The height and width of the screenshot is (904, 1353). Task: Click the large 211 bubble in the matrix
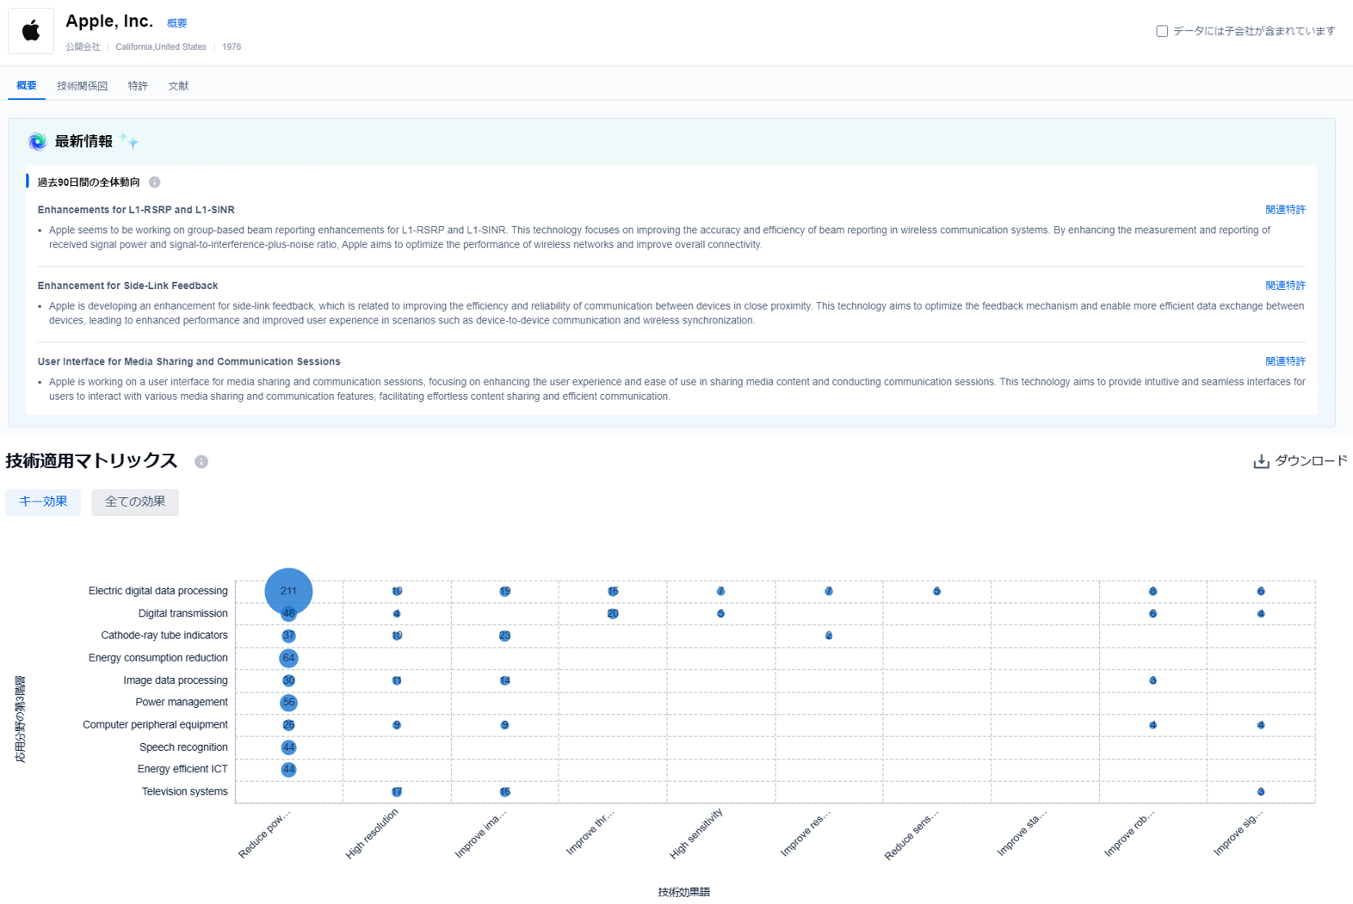point(288,591)
